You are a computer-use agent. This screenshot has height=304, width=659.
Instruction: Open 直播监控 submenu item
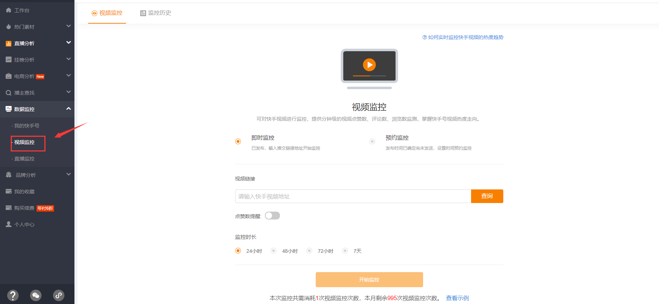(24, 159)
